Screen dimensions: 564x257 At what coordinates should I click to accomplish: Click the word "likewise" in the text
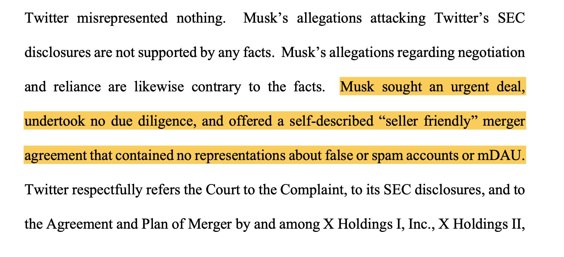pos(159,87)
